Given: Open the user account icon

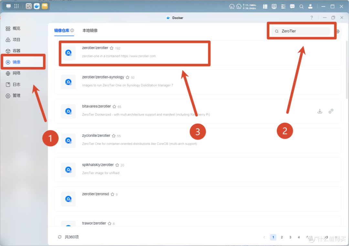Looking at the screenshot, I should coord(310,6).
